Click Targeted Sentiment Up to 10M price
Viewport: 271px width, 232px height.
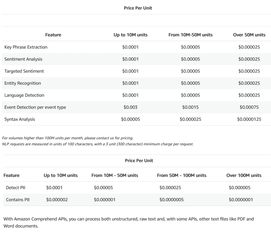(130, 71)
